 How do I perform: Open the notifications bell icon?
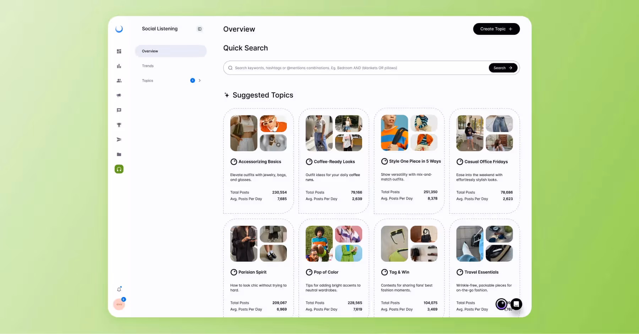(x=119, y=289)
